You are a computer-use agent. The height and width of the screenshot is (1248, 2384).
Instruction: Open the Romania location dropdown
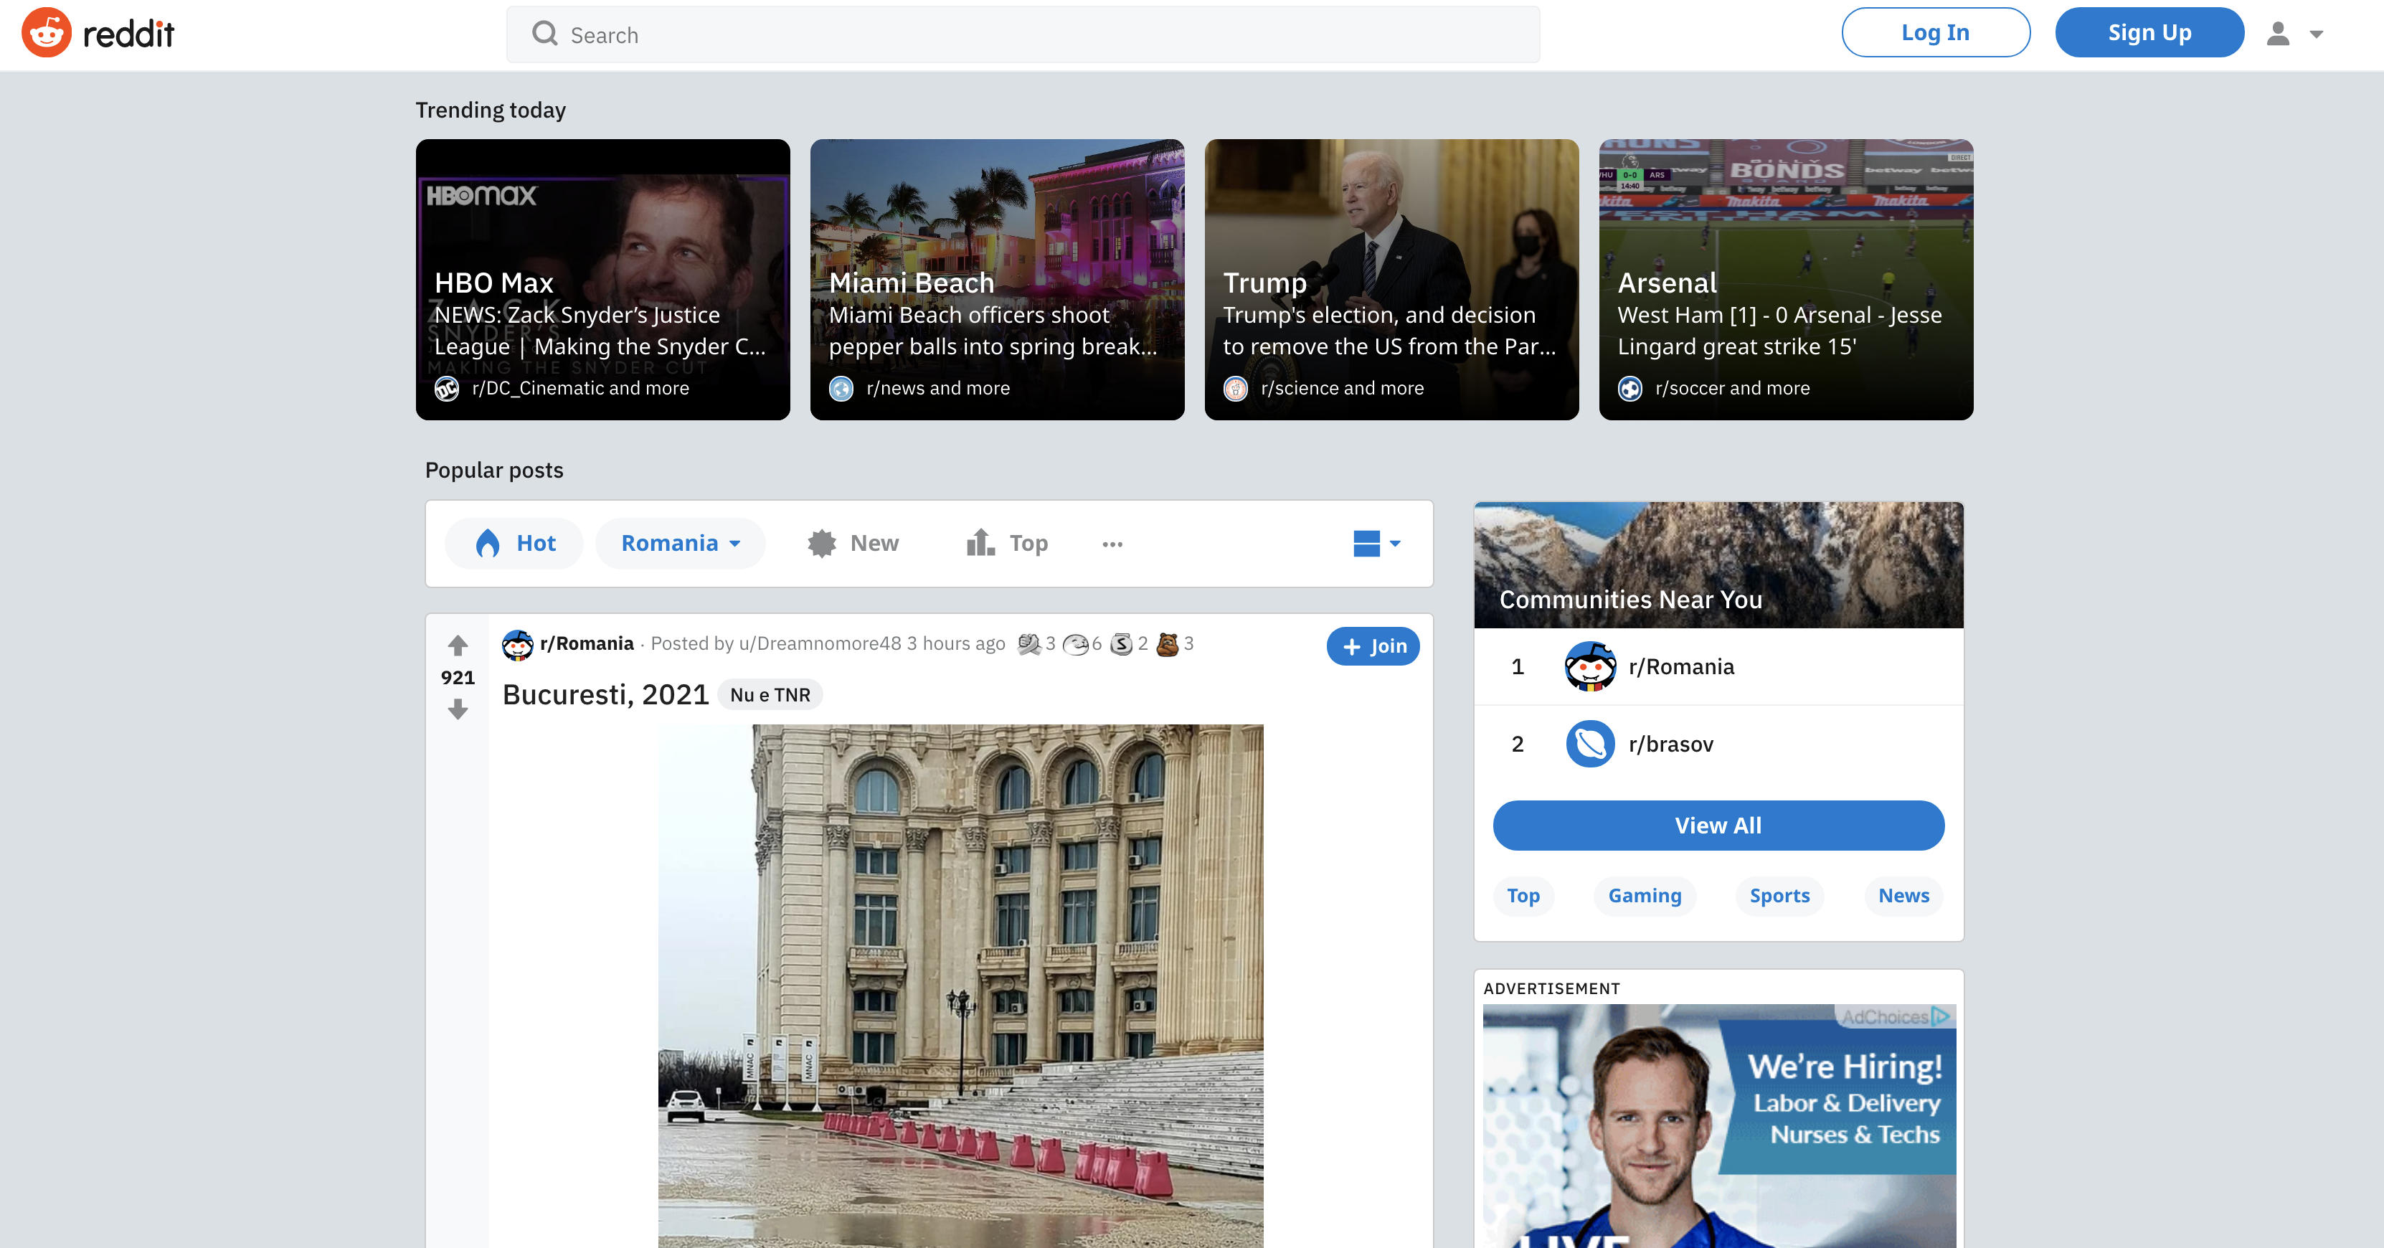click(680, 544)
